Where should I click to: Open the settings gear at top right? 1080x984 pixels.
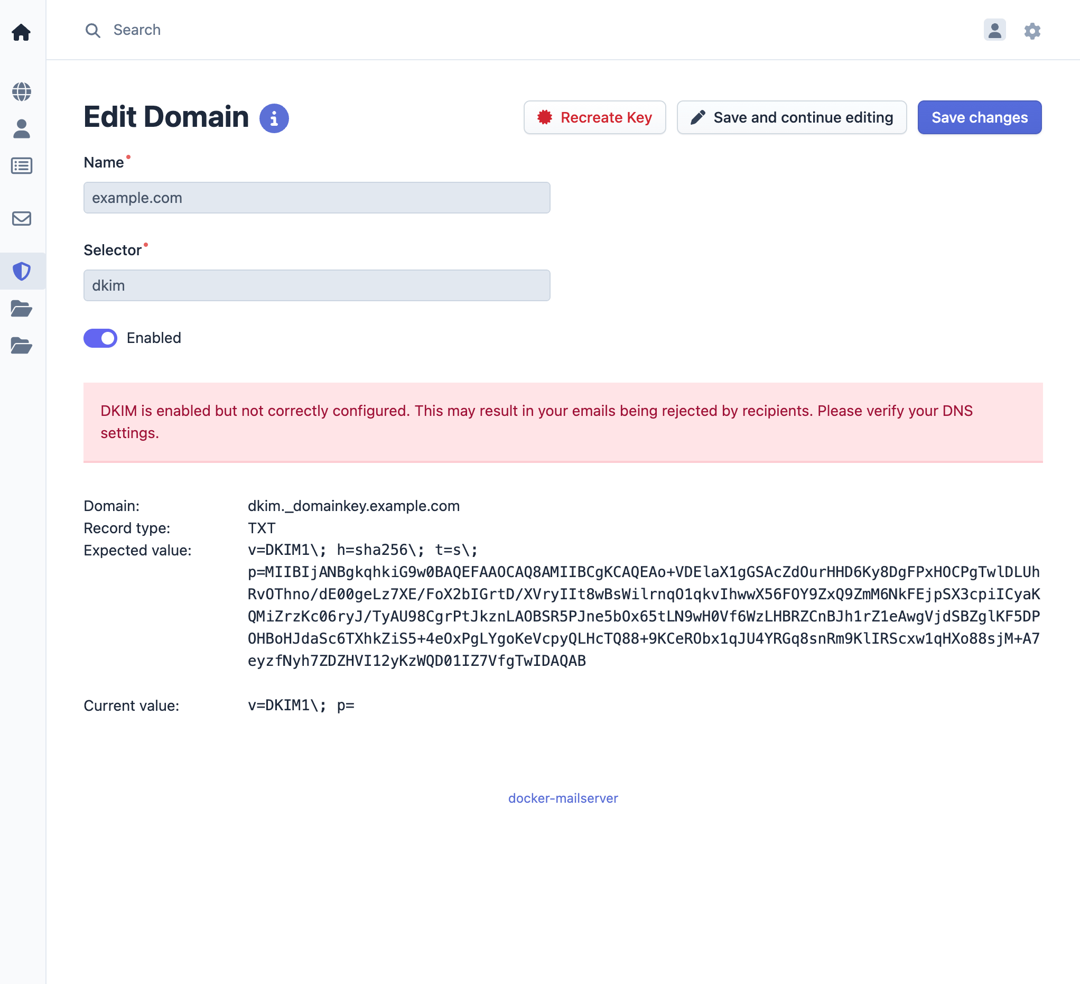point(1032,31)
